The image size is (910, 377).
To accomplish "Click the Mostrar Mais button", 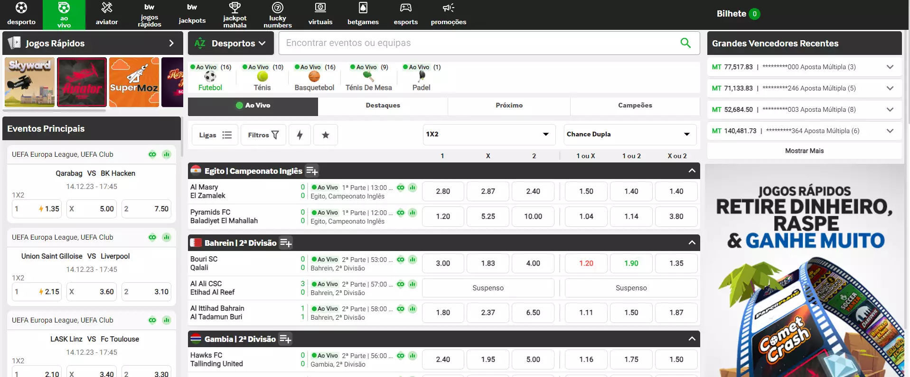I will (x=804, y=151).
